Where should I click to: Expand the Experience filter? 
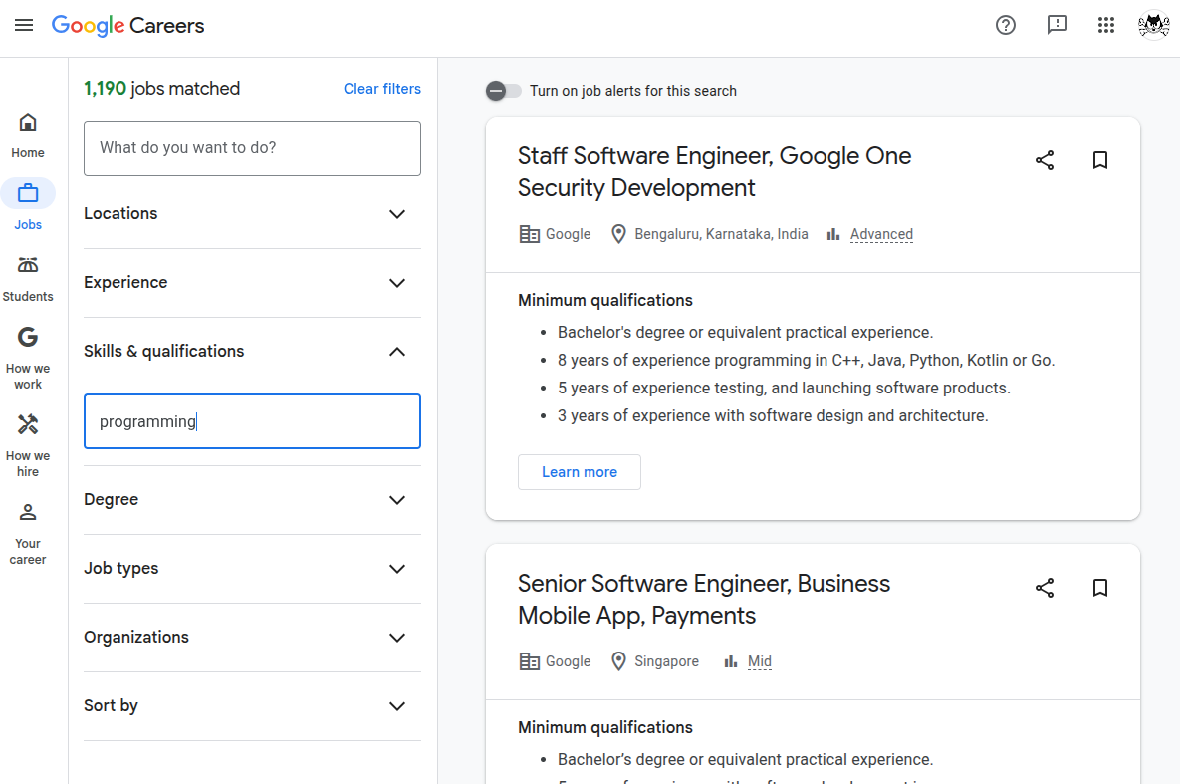tap(252, 283)
